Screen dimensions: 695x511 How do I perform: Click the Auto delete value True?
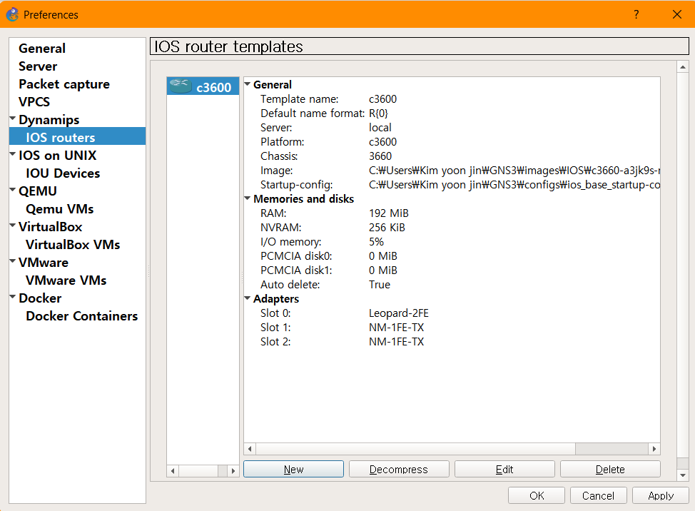coord(380,285)
